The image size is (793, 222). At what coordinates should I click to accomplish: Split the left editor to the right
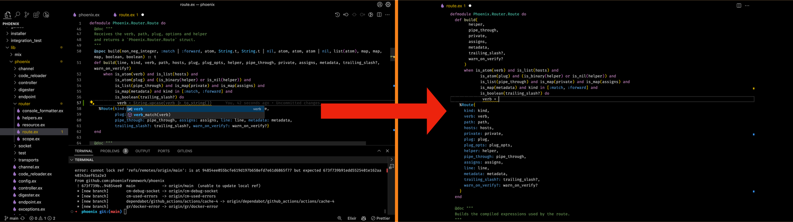(379, 15)
